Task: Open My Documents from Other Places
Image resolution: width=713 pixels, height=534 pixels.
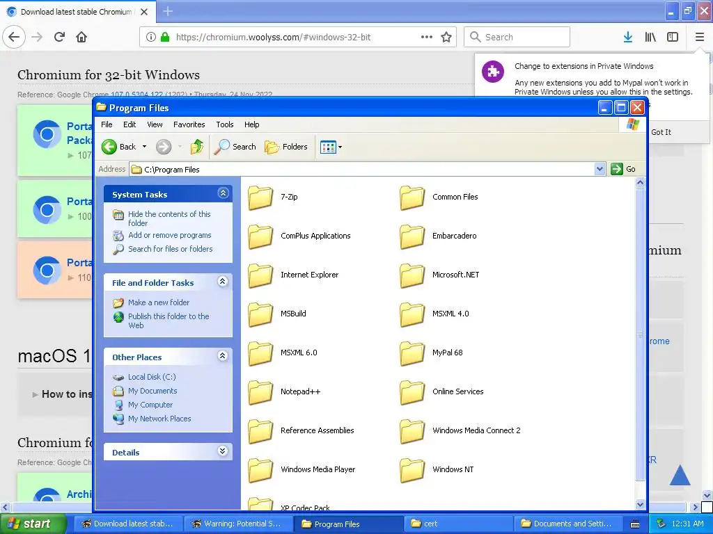Action: [152, 391]
